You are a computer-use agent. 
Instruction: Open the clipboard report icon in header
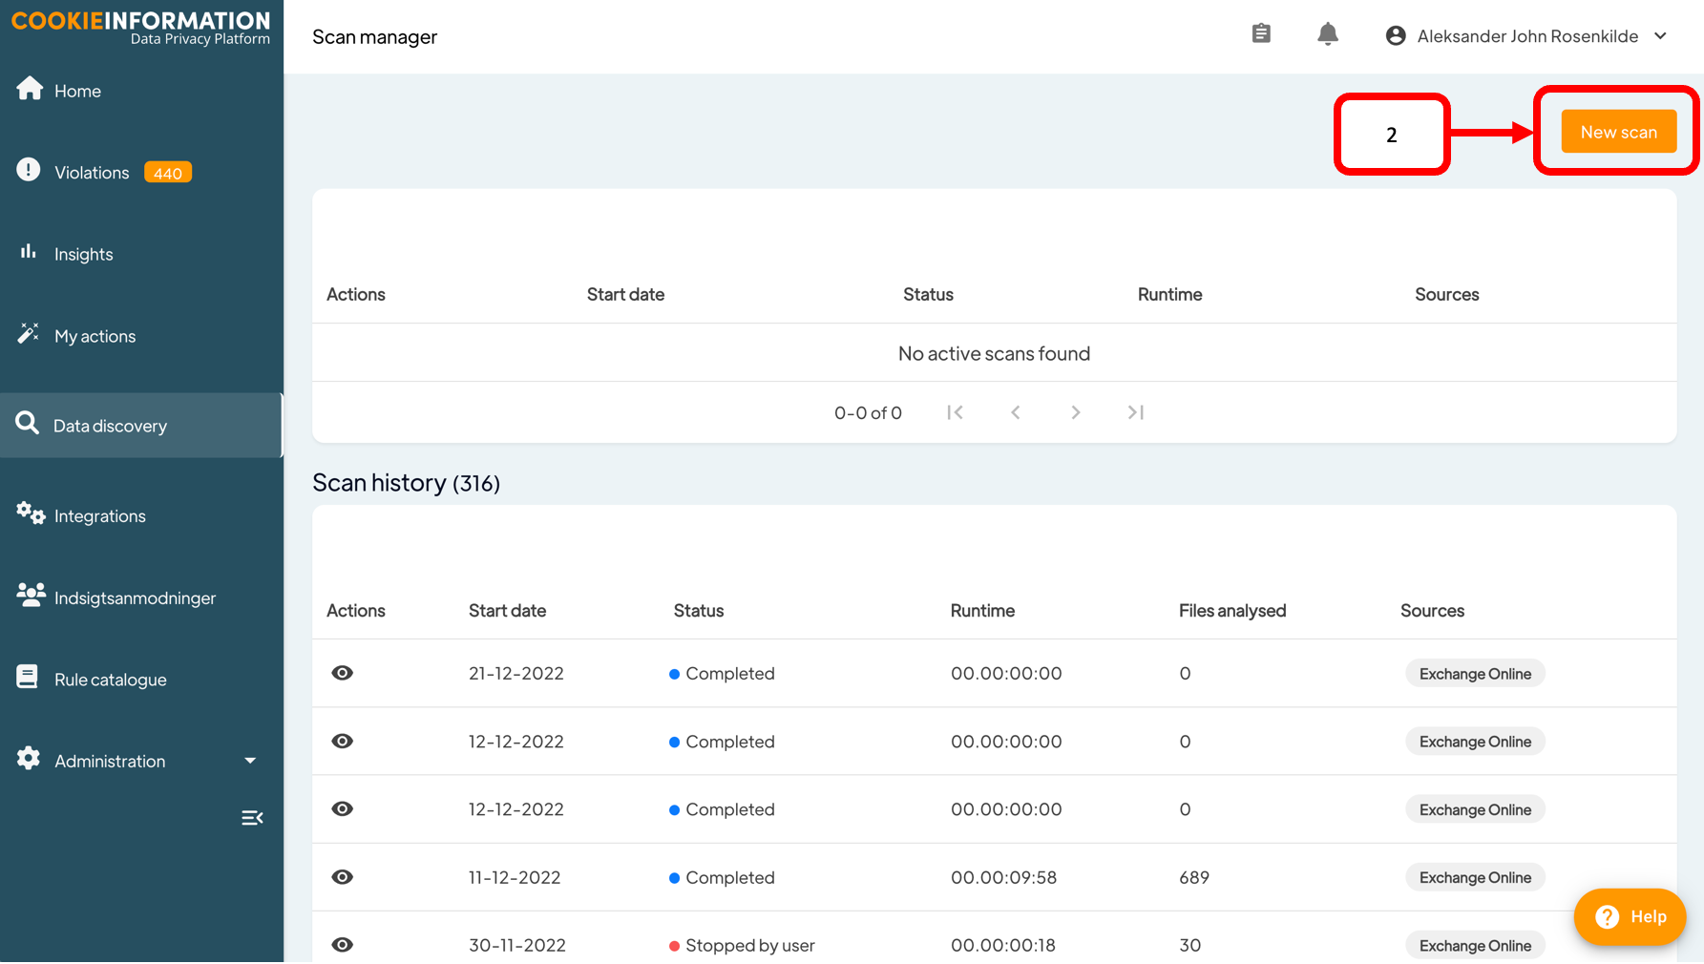(1261, 34)
